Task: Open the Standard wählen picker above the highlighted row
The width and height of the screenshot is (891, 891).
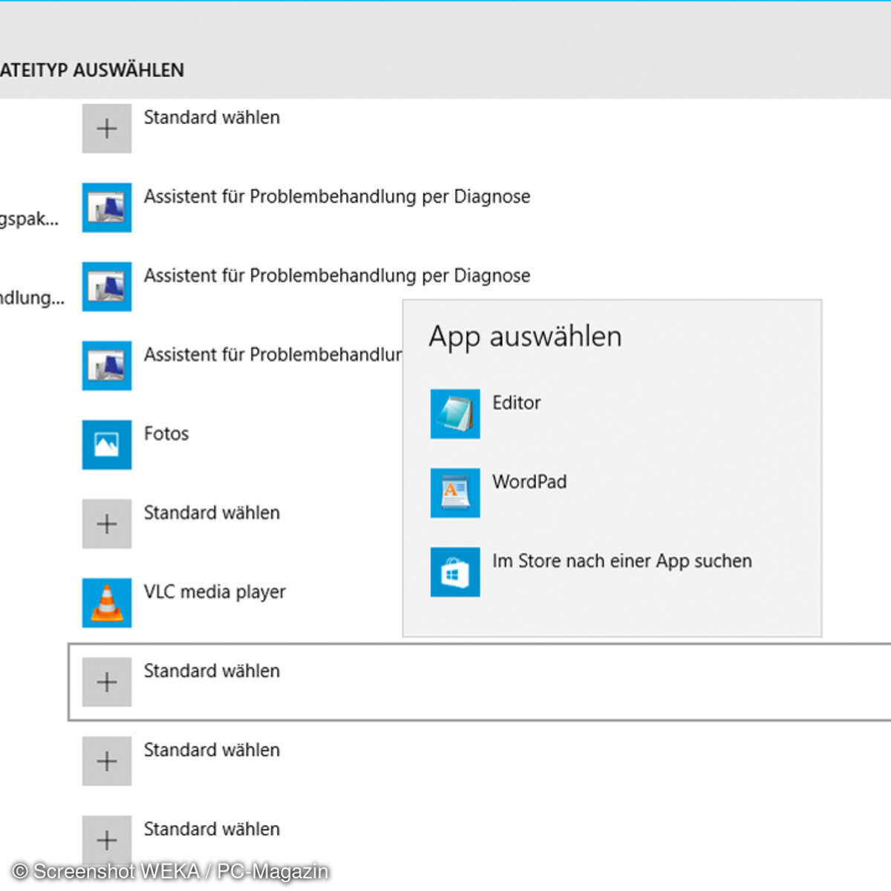Action: [x=106, y=523]
